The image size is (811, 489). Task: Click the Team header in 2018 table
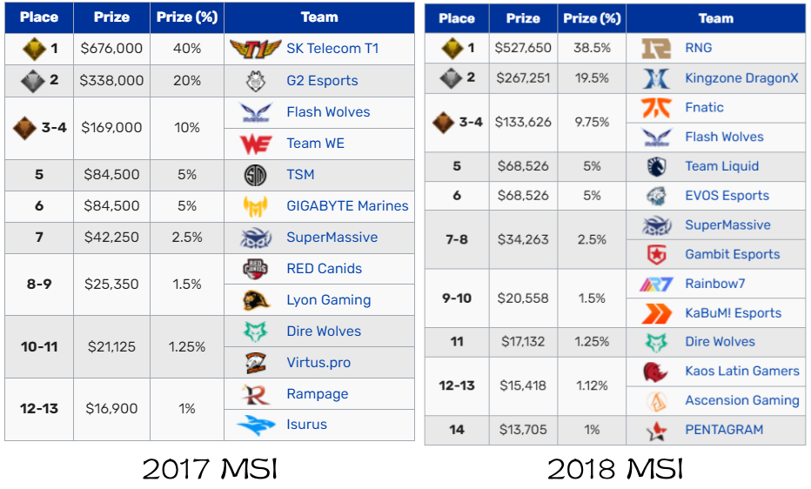click(716, 18)
